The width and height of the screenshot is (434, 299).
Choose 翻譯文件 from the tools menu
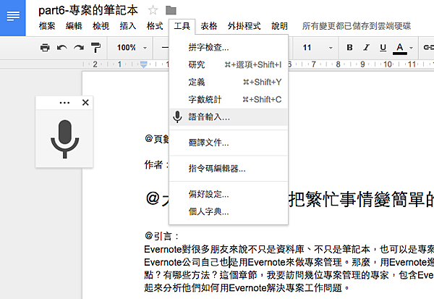[x=229, y=143]
